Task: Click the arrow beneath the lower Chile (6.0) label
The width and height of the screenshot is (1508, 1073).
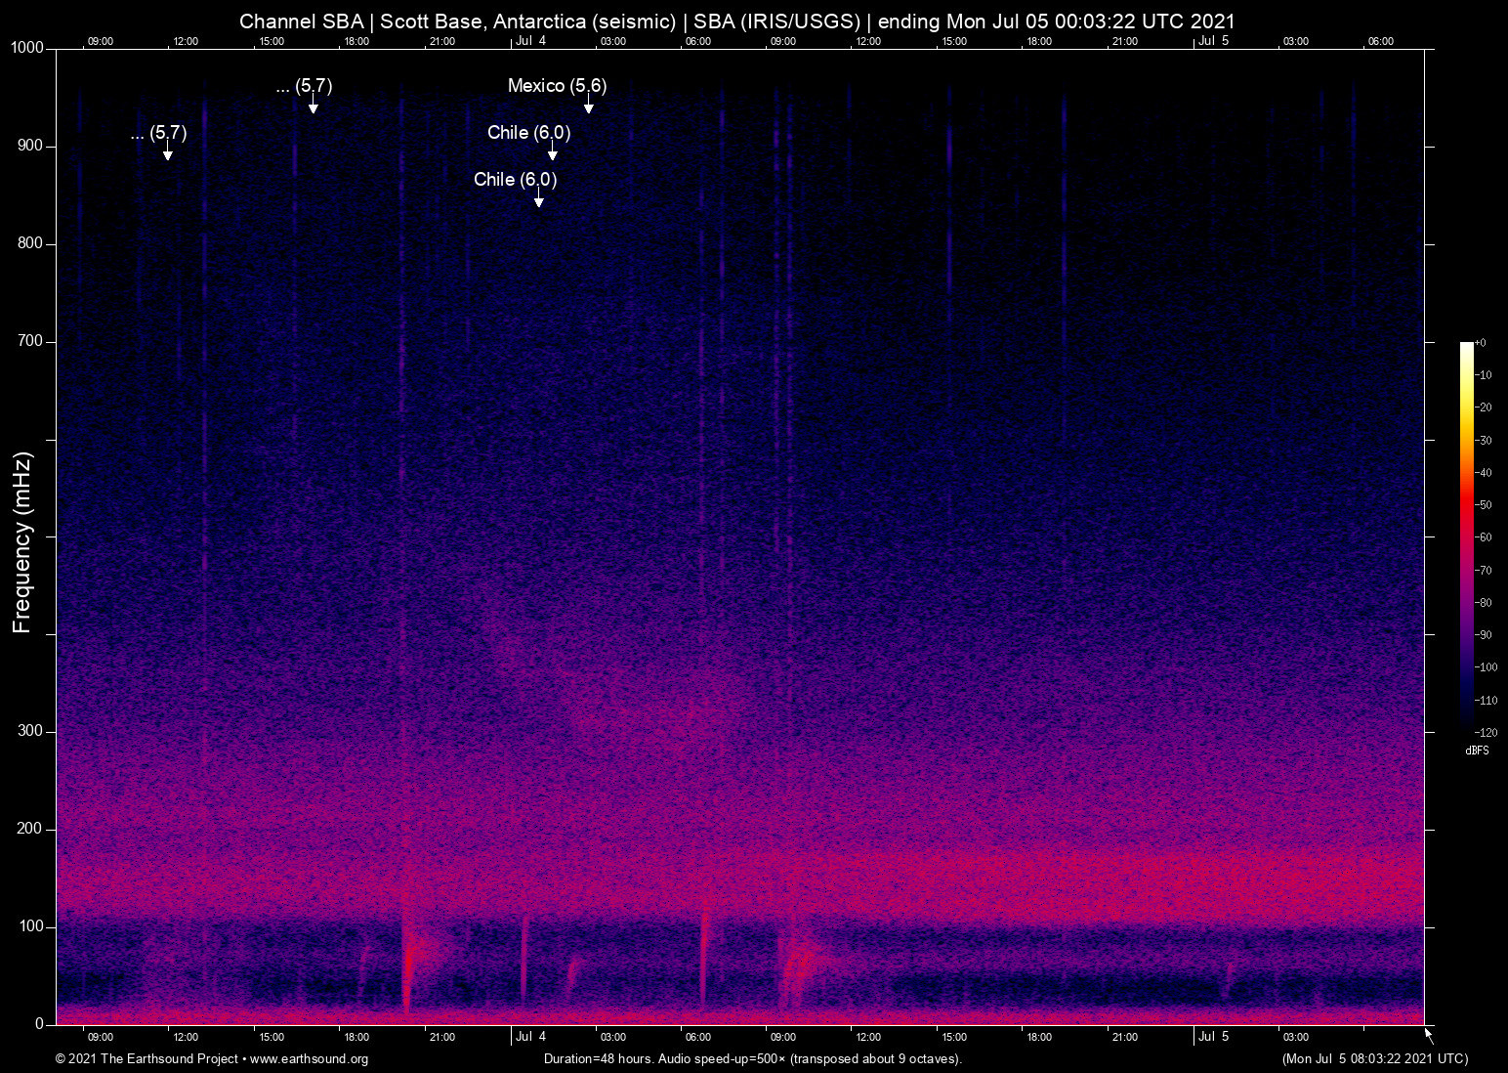Action: pos(538,201)
